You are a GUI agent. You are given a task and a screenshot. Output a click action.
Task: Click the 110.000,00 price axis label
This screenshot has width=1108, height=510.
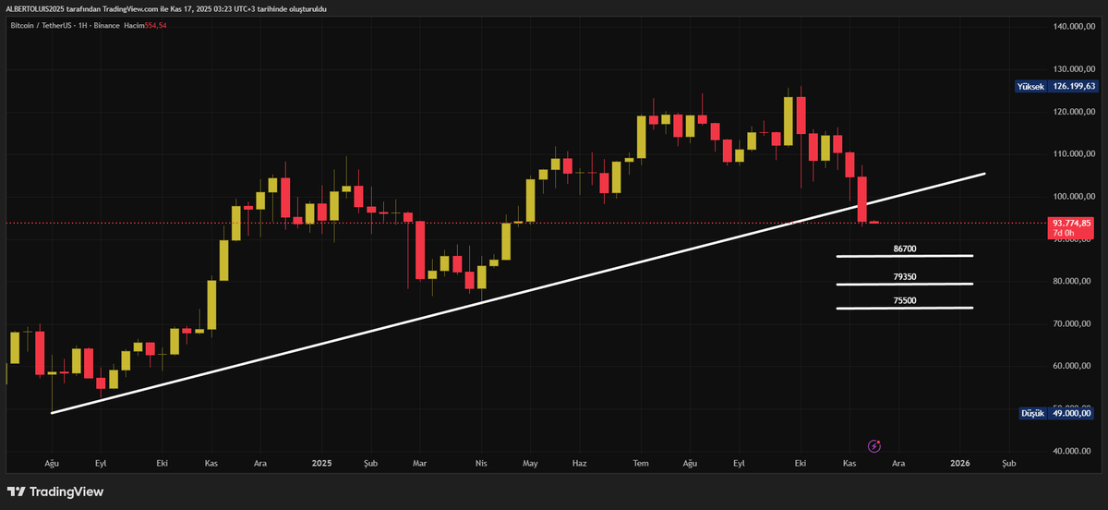(1073, 154)
